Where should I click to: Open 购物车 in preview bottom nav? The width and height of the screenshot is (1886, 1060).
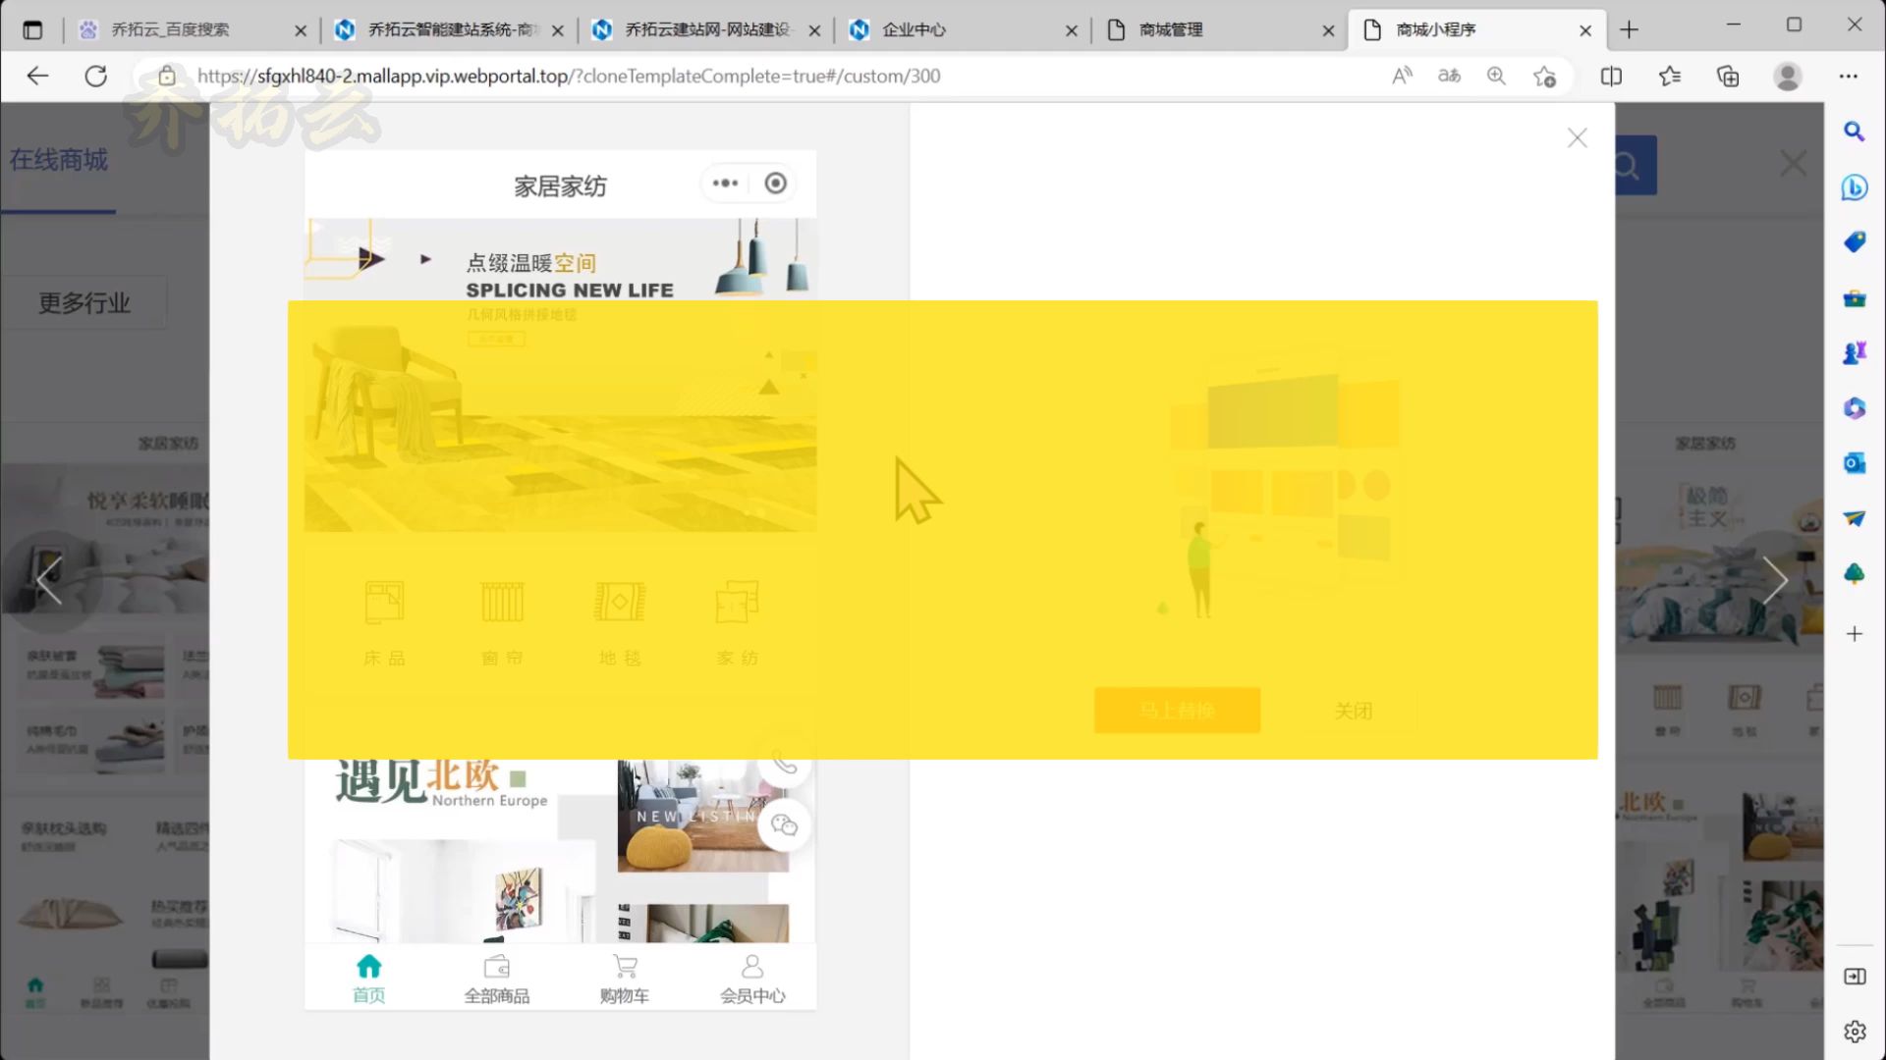coord(625,980)
